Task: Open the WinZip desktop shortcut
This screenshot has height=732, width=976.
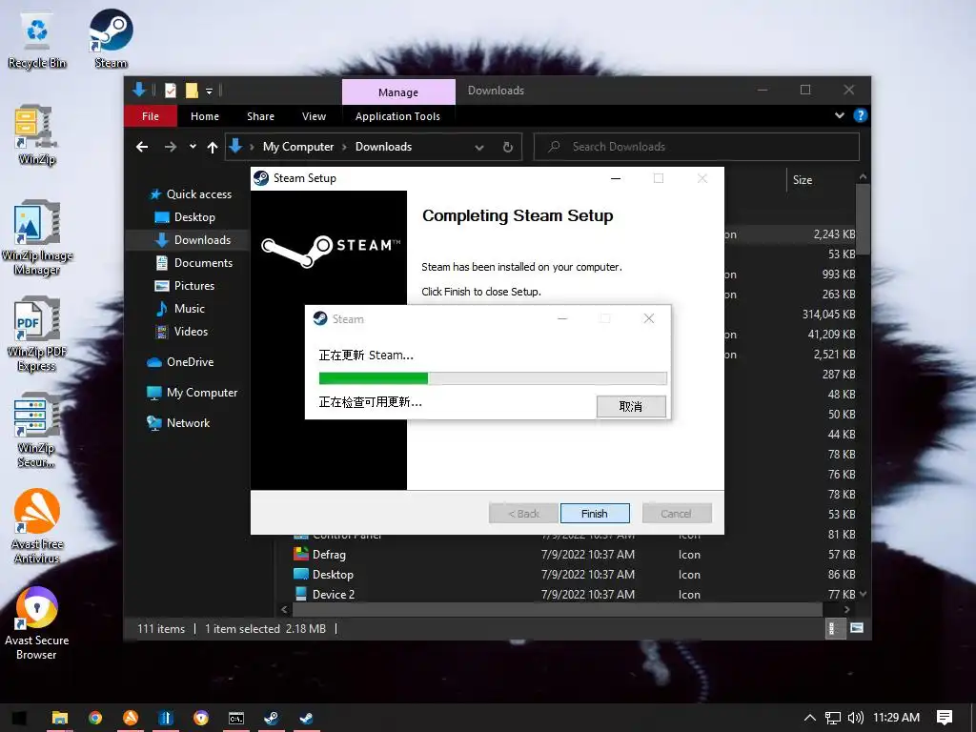Action: 37,134
